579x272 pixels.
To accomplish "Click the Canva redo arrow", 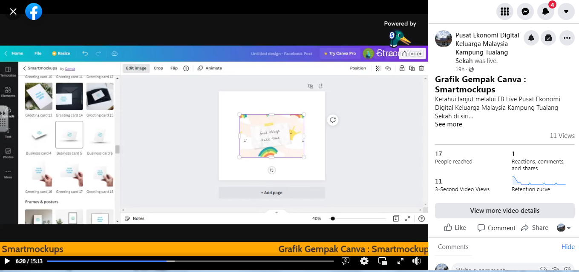I will (98, 54).
